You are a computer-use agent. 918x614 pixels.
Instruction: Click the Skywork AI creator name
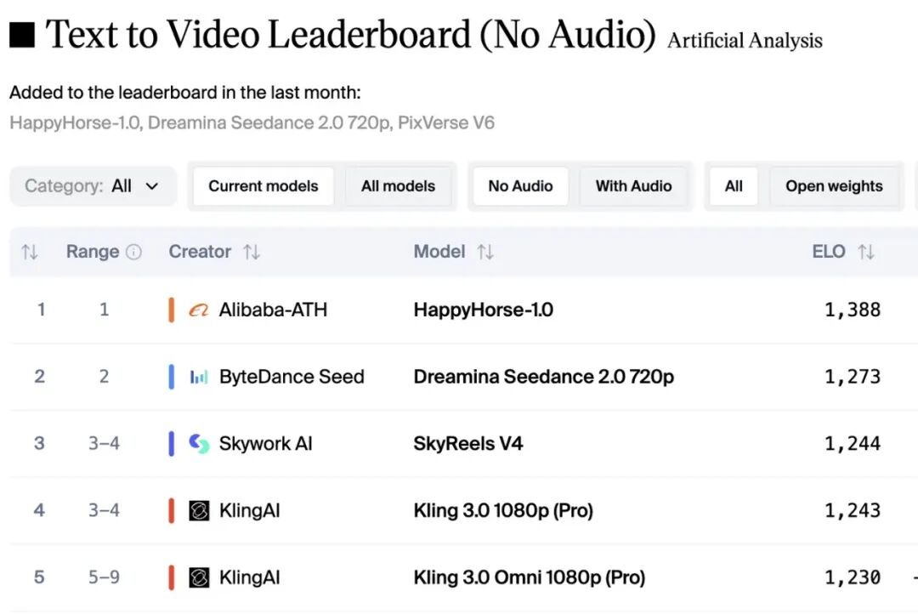tap(266, 444)
